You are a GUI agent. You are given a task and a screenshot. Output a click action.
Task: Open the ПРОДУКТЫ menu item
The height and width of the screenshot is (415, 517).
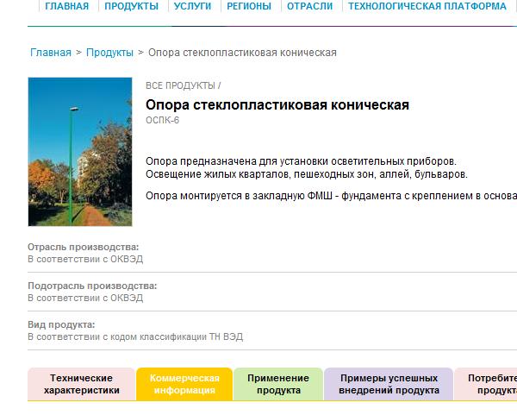click(132, 6)
